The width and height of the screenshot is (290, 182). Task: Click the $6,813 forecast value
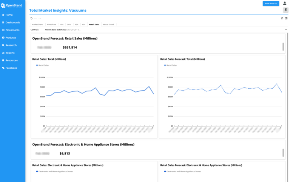coord(65,154)
